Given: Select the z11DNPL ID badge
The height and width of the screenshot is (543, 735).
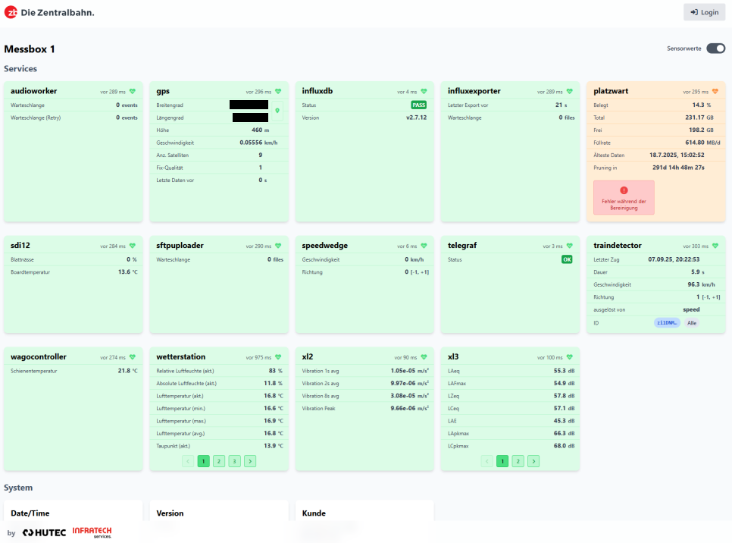Looking at the screenshot, I should (x=667, y=323).
